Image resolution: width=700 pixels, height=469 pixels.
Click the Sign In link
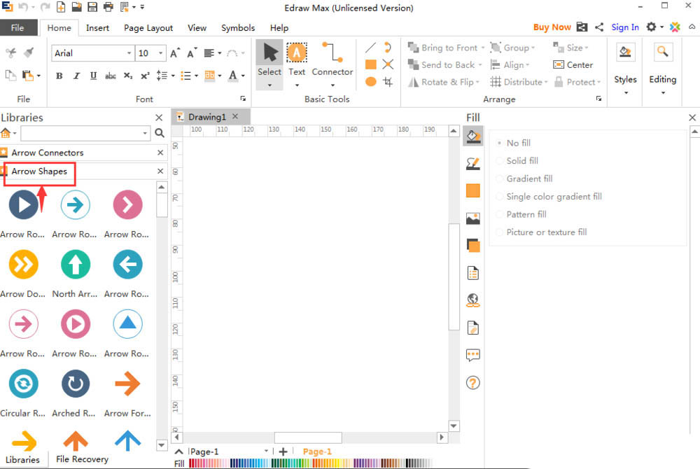pyautogui.click(x=624, y=27)
